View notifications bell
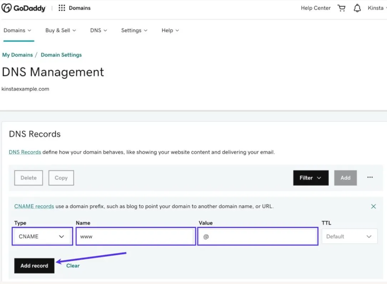 pyautogui.click(x=357, y=8)
